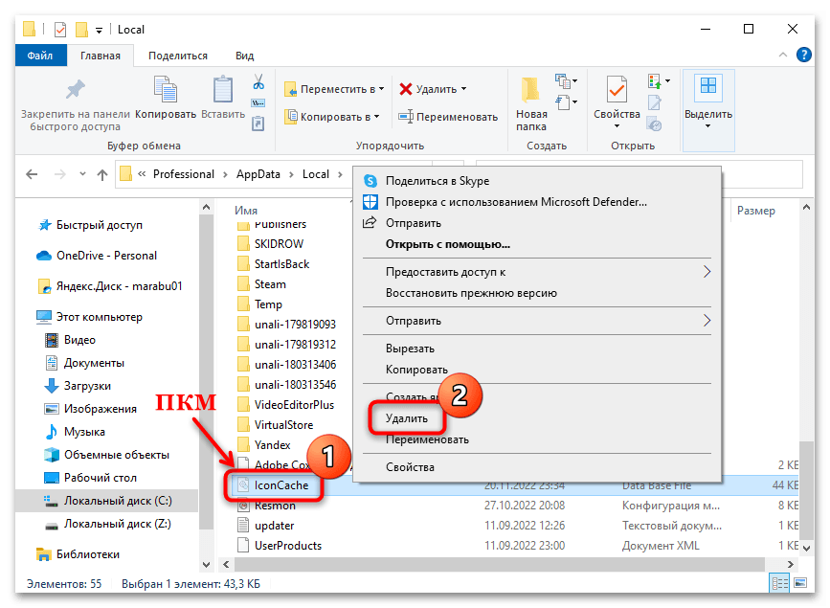The width and height of the screenshot is (830, 608).
Task: Navigate back with the left arrow
Action: click(x=32, y=174)
